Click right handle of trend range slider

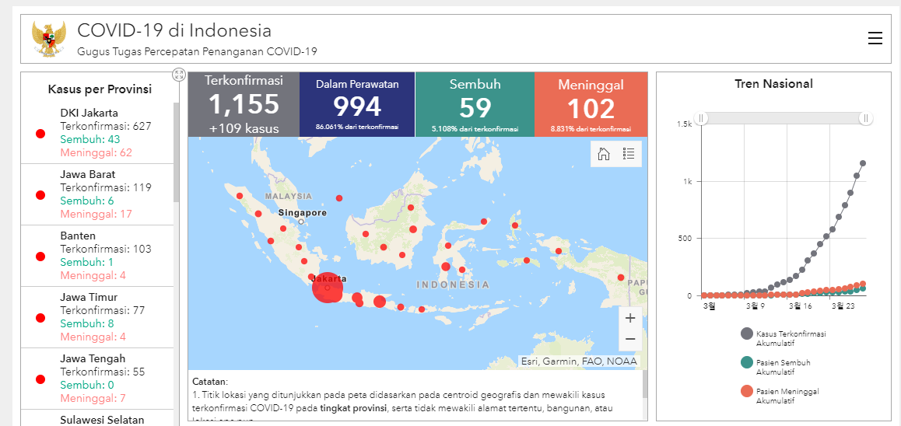(866, 118)
